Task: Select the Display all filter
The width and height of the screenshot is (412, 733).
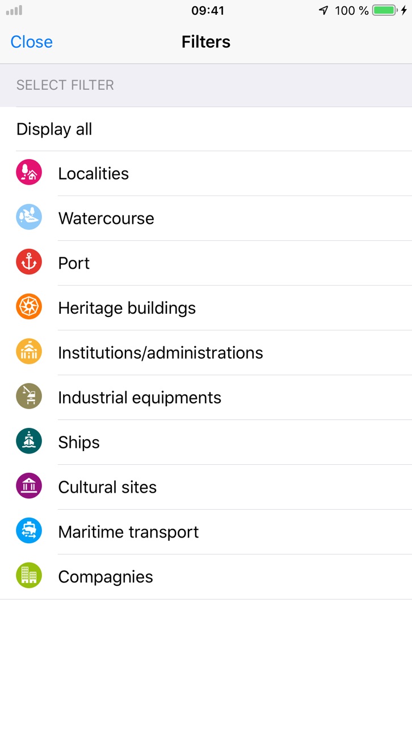Action: coord(206,129)
